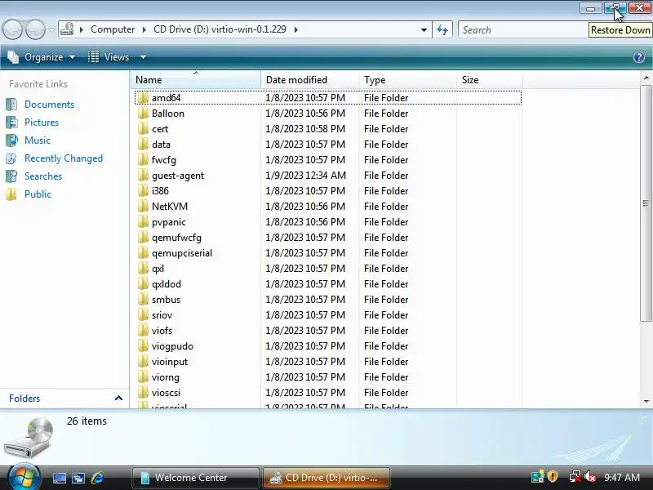Select the data folder icon
This screenshot has height=490, width=653.
142,145
